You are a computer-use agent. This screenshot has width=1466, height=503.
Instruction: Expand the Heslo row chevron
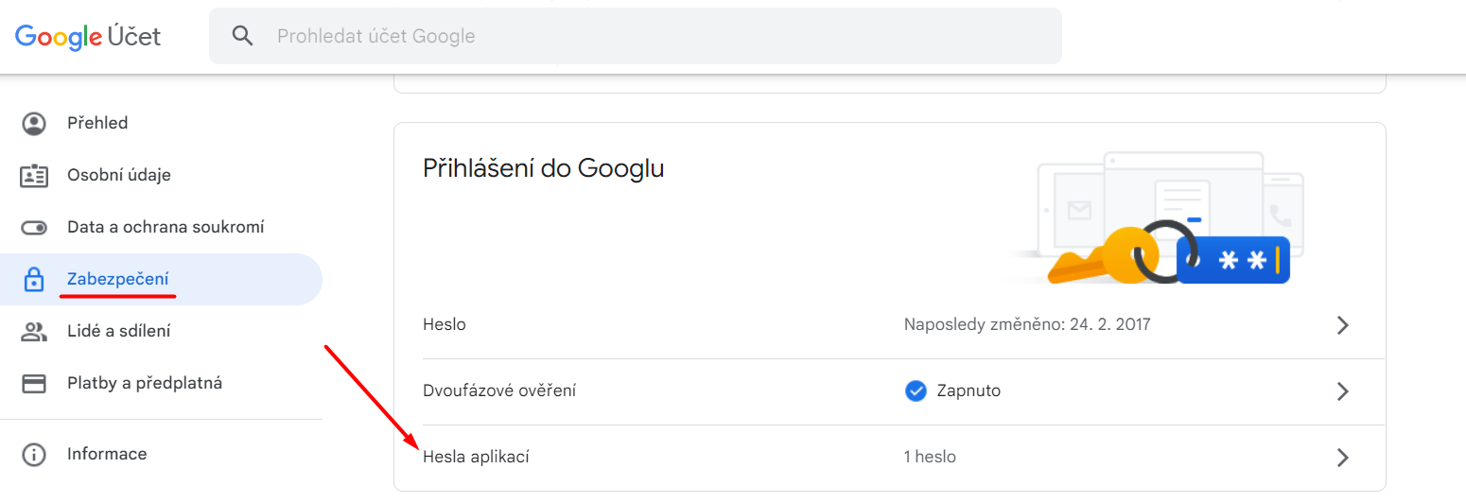click(1342, 325)
